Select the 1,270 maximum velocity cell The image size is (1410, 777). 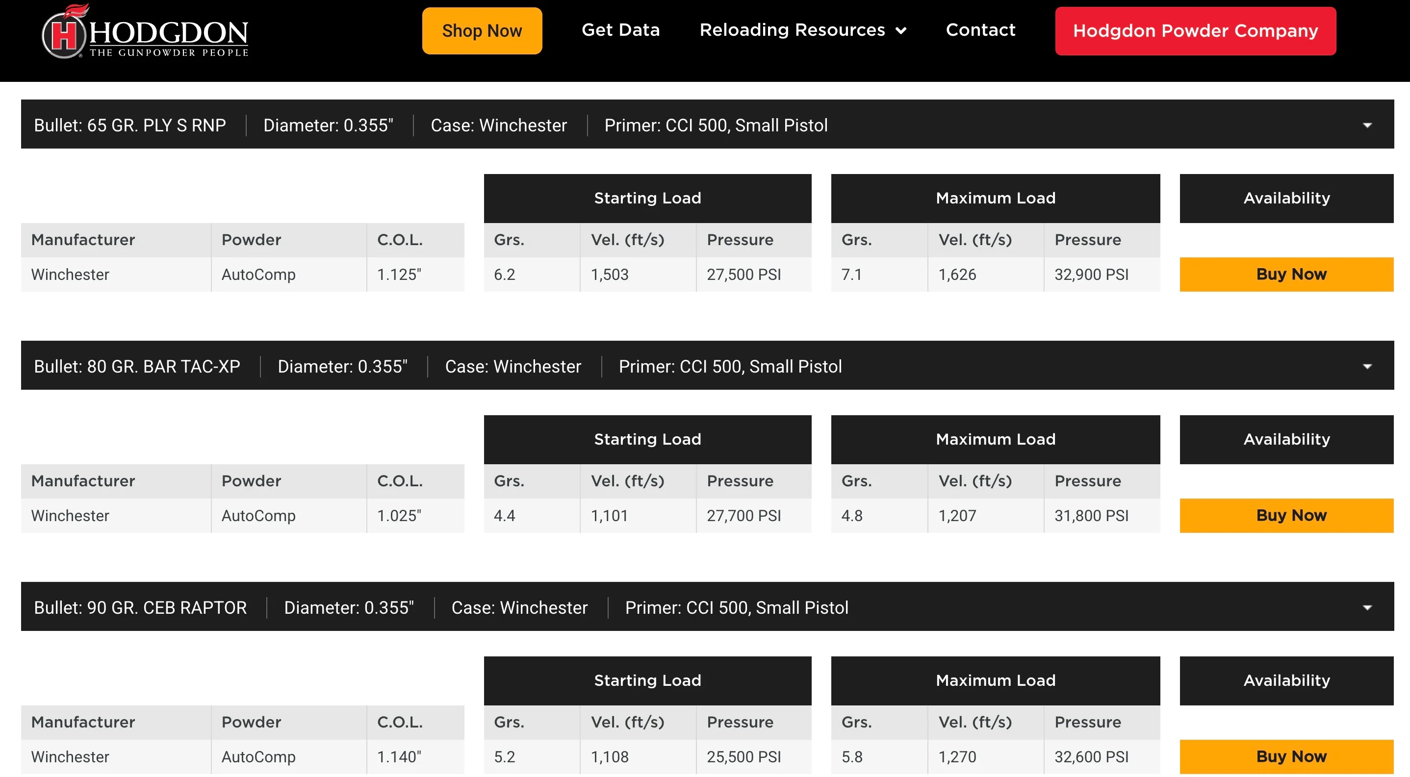(x=986, y=757)
